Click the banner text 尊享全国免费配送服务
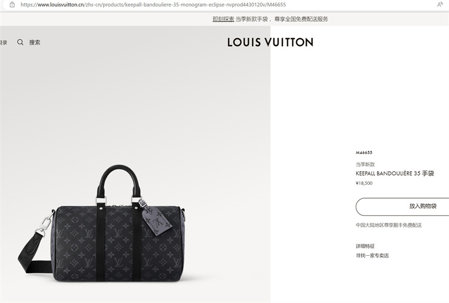 click(x=301, y=19)
